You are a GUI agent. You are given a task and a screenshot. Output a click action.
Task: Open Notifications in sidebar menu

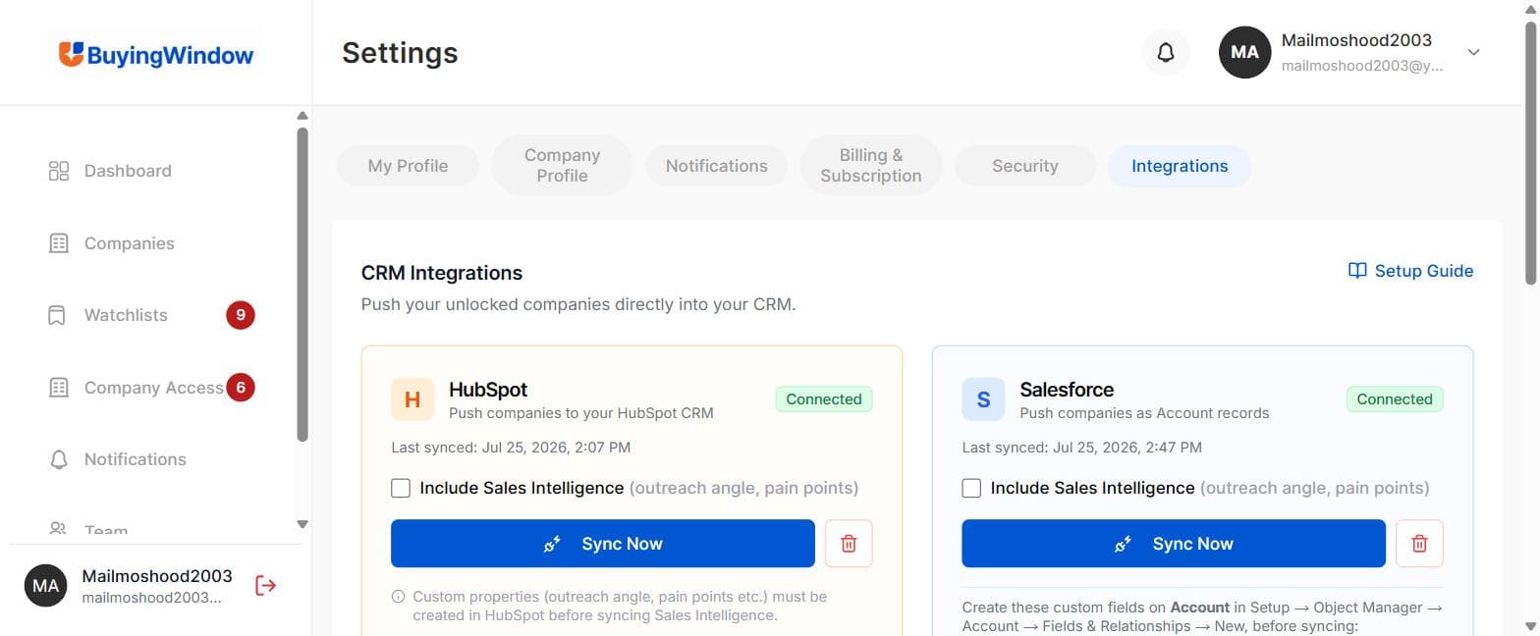pos(136,459)
